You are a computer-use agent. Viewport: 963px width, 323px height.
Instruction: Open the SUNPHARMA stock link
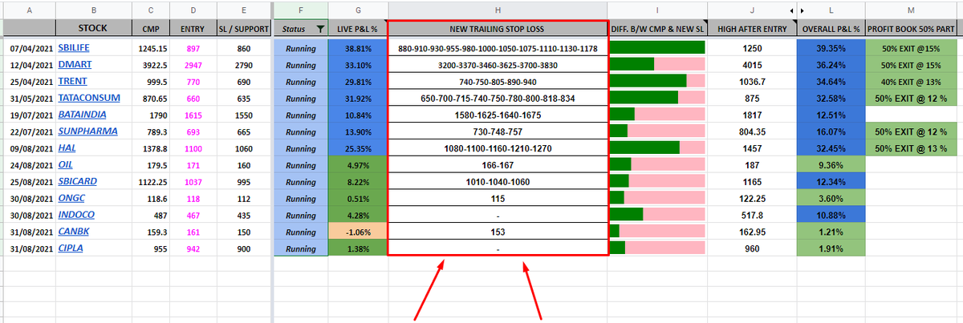(x=87, y=131)
